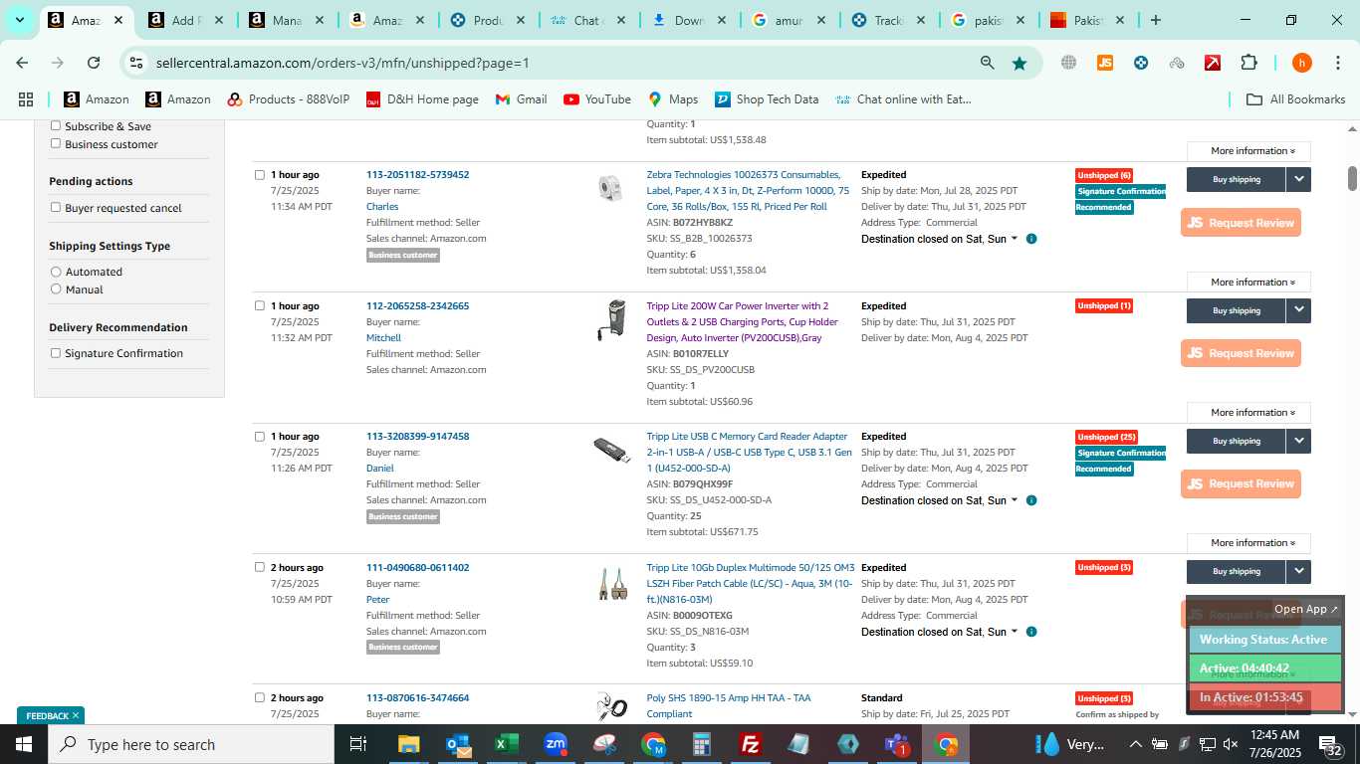The image size is (1360, 764).
Task: Expand Destination closed dropdown for Charles order
Action: (1015, 239)
